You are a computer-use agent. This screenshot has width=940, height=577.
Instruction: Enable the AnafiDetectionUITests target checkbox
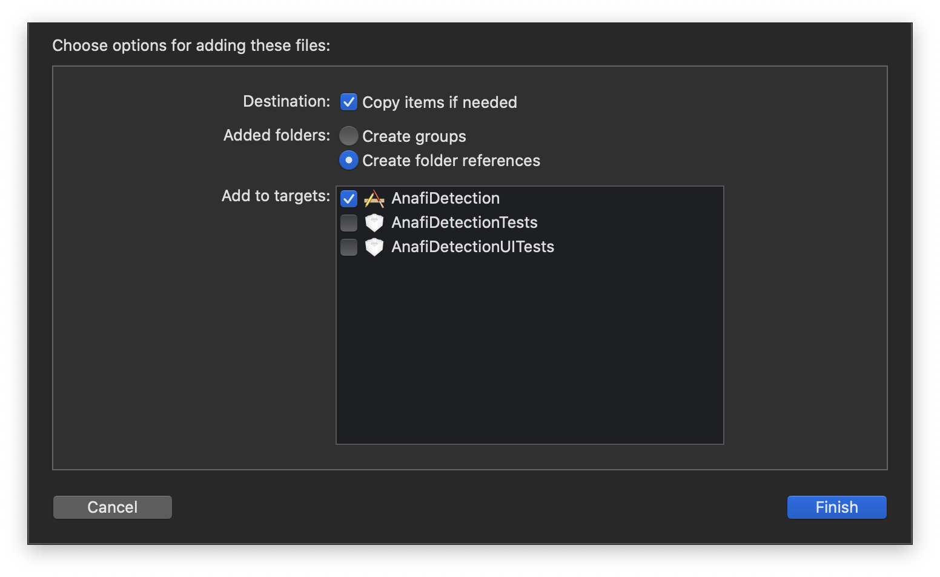point(349,247)
